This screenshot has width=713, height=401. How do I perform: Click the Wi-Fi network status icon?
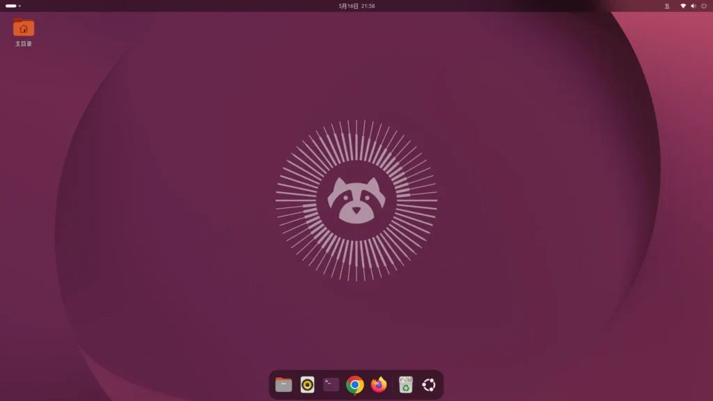coord(683,6)
